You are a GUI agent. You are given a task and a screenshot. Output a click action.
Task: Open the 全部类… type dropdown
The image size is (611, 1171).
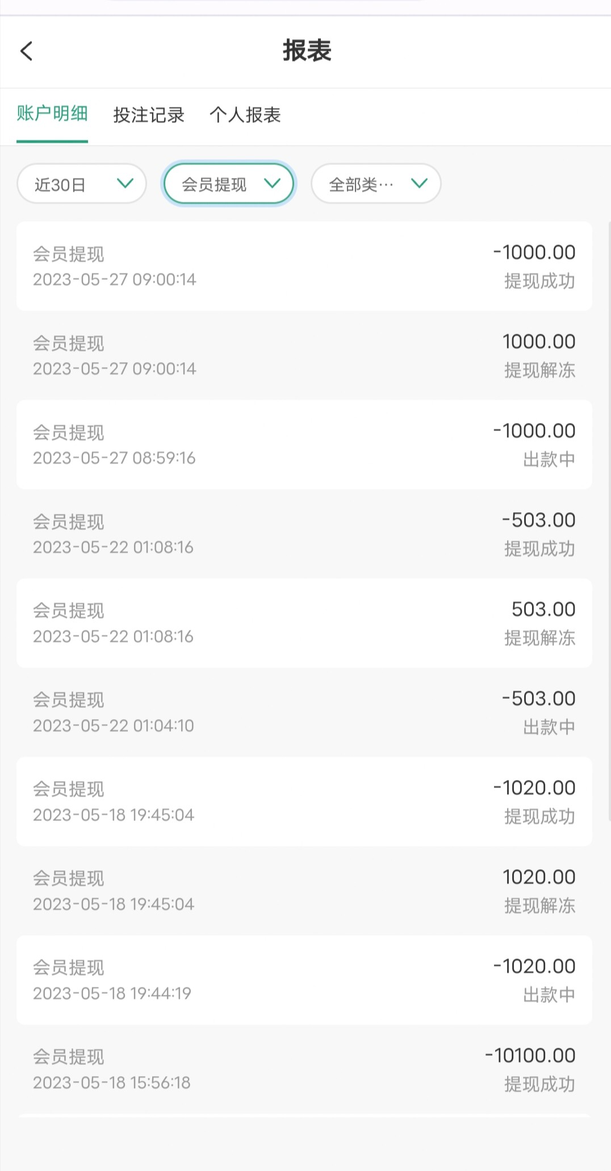(376, 184)
